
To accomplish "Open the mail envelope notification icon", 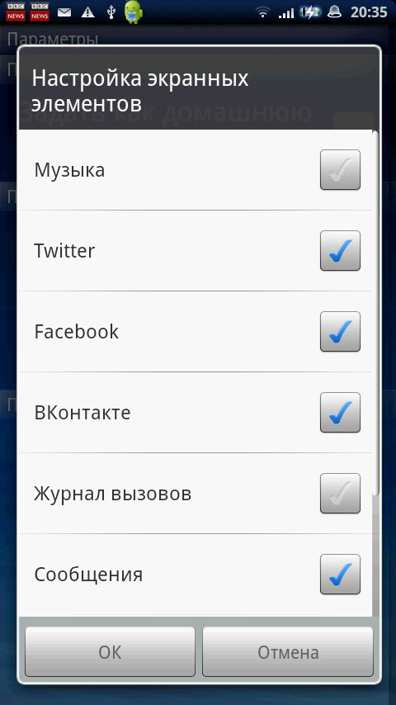I will coord(64,12).
